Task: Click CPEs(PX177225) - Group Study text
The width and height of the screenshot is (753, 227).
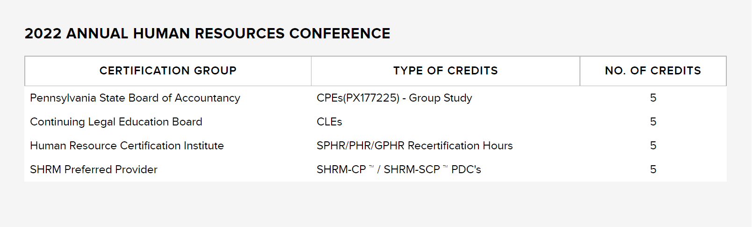Action: 394,98
